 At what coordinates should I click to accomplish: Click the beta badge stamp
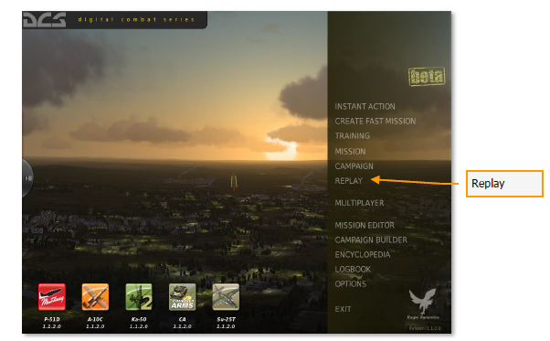[x=427, y=76]
